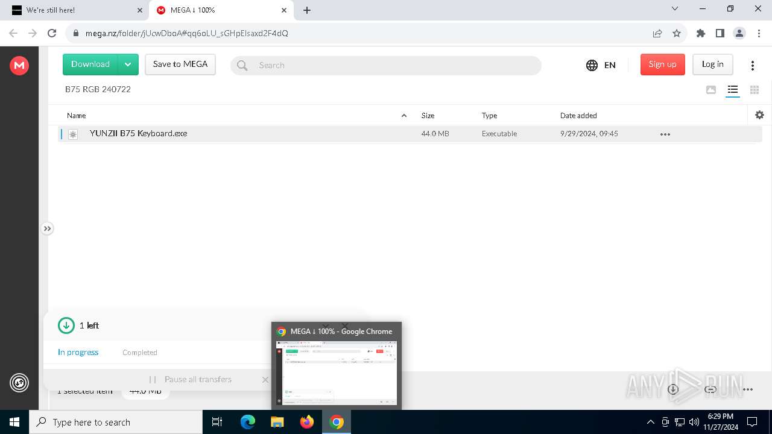Viewport: 772px width, 434px height.
Task: Close the MEGA browser tab
Action: coord(284,10)
